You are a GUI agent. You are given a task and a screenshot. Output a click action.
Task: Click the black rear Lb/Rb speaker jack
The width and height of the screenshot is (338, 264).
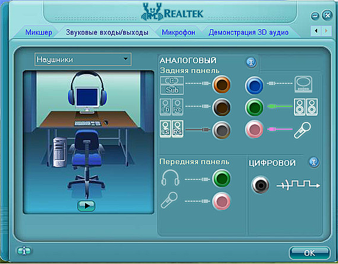tap(221, 107)
